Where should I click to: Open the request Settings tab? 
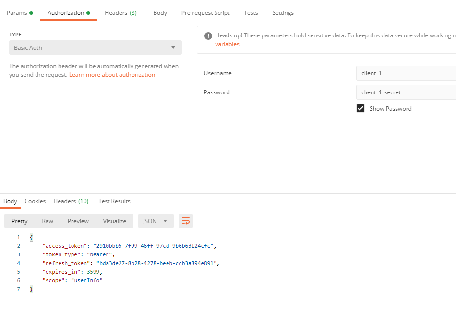[283, 13]
